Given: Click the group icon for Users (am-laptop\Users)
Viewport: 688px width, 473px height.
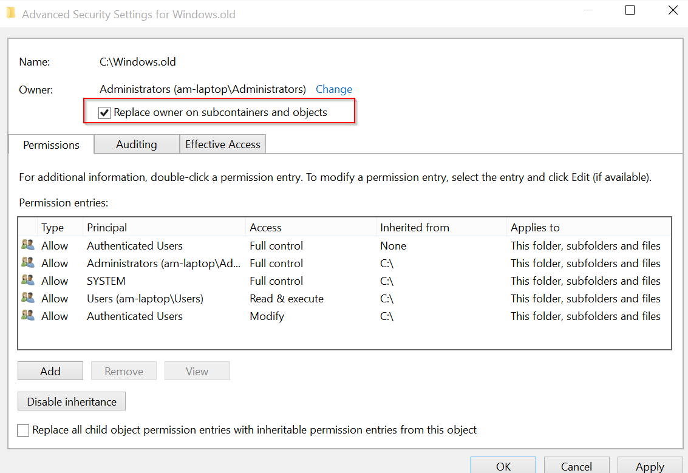Looking at the screenshot, I should point(28,298).
